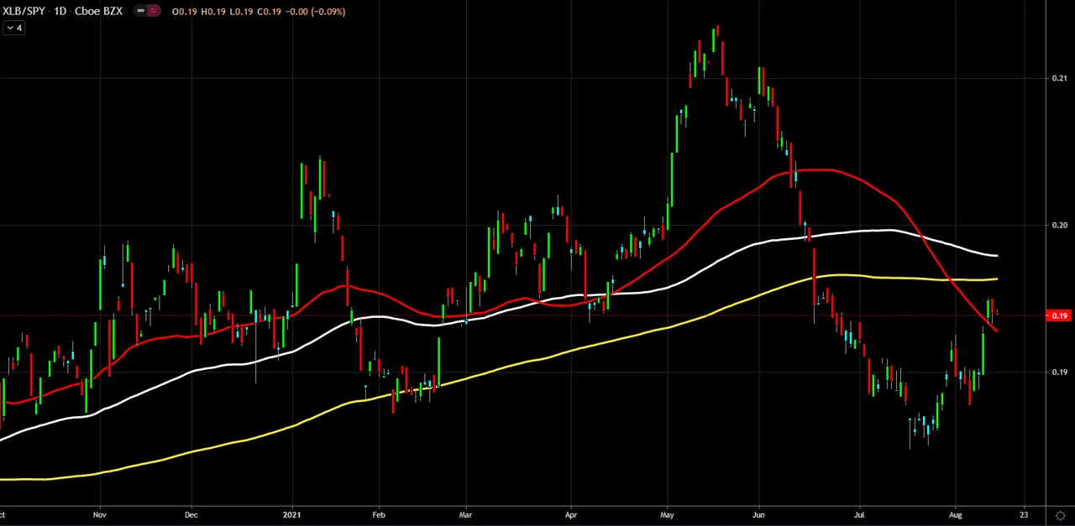The height and width of the screenshot is (526, 1075).
Task: Click the minus icon in the symbol status pill
Action: click(140, 11)
